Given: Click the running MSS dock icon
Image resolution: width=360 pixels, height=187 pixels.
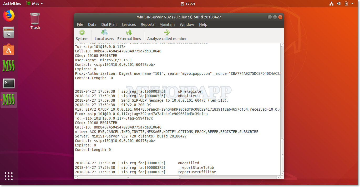Looking at the screenshot, I should [x=9, y=100].
